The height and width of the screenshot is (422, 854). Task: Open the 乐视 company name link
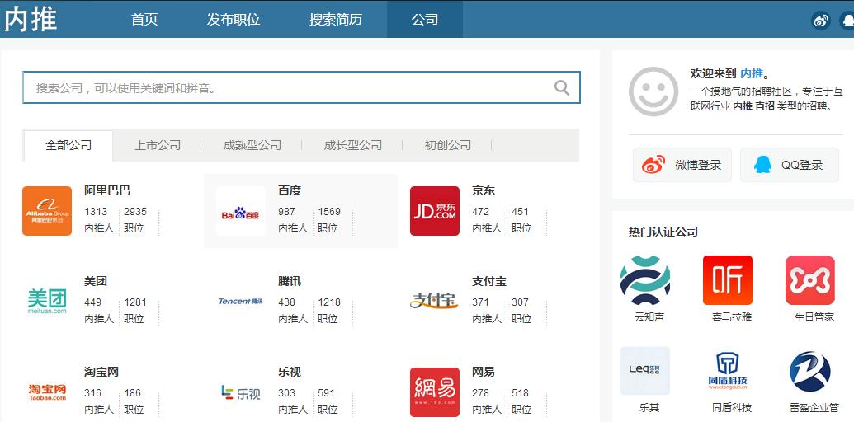click(290, 373)
